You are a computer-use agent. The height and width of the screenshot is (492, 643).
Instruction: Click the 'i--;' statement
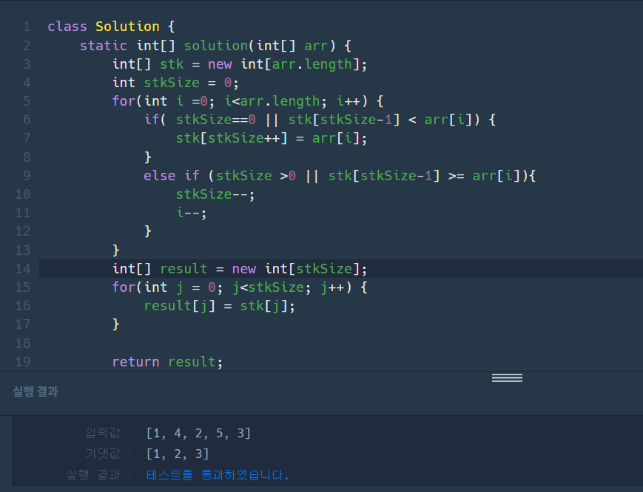[x=192, y=213]
